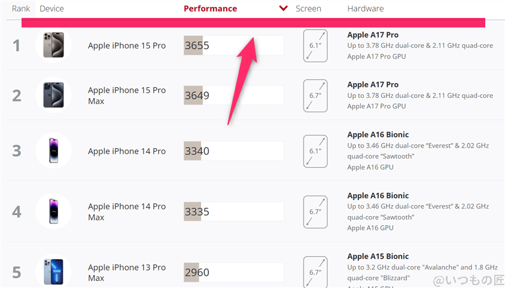
Task: Click the iPhone 13 Pro Max thumbnail
Action: [53, 272]
